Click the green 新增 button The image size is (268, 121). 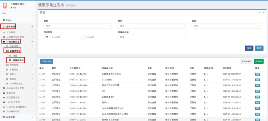[259, 61]
